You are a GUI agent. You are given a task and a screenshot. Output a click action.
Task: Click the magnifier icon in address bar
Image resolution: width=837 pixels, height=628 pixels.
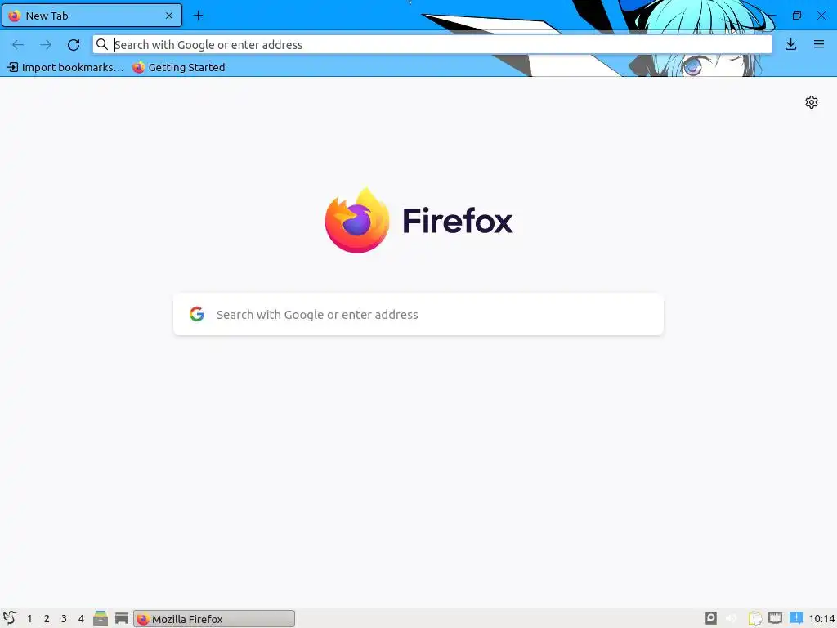pyautogui.click(x=102, y=44)
